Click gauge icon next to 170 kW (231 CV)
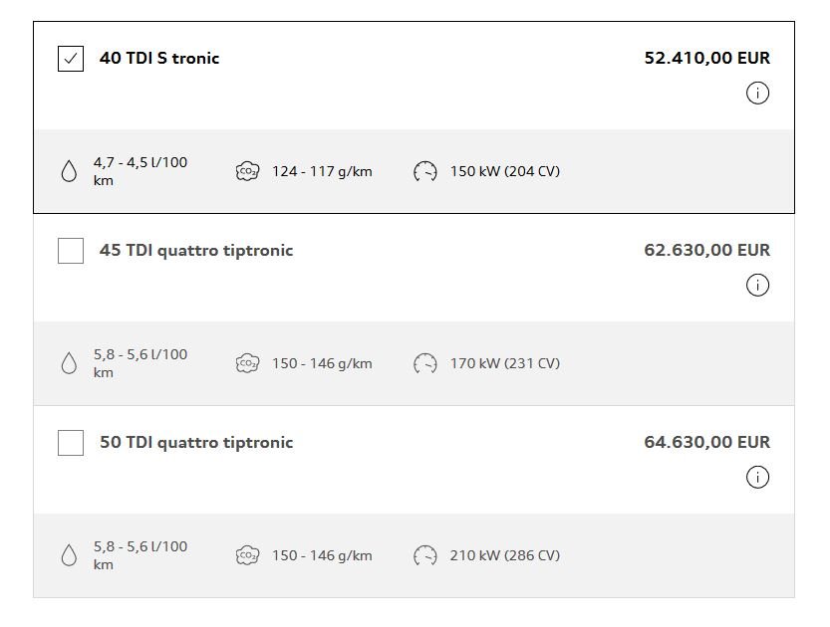This screenshot has height=627, width=830. pos(425,363)
